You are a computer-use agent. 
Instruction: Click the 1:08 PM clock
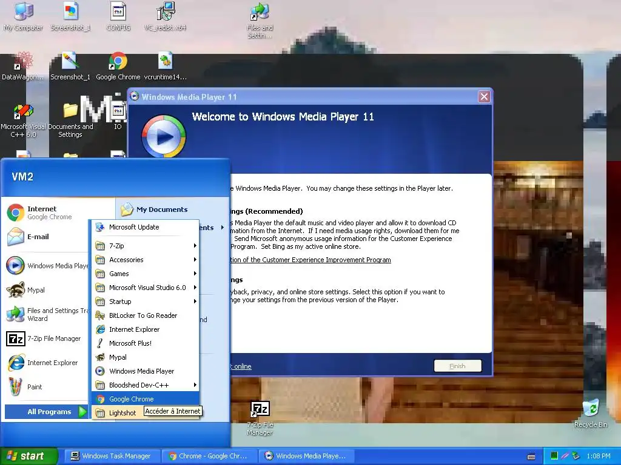click(599, 456)
